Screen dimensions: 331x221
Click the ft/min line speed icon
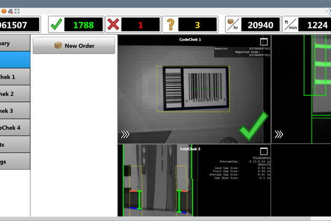point(291,25)
